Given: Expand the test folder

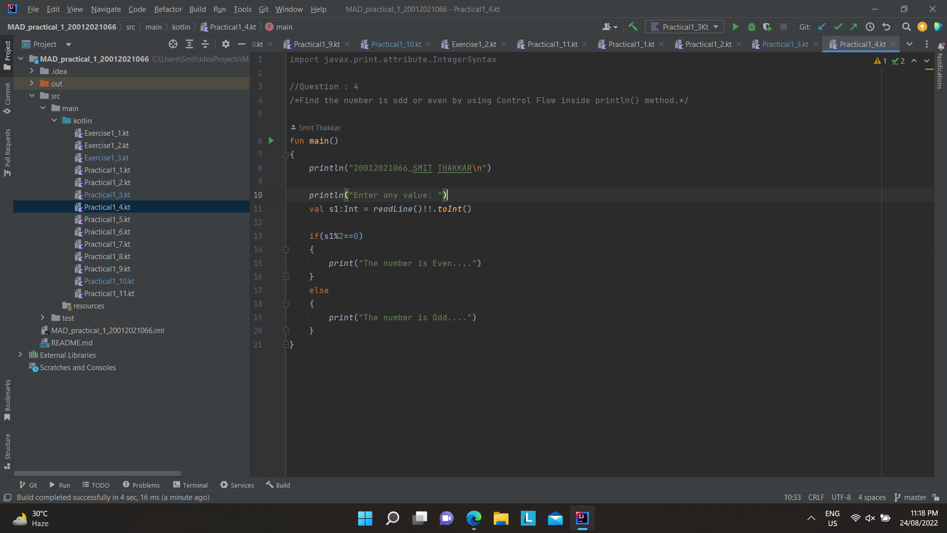Looking at the screenshot, I should pyautogui.click(x=43, y=318).
